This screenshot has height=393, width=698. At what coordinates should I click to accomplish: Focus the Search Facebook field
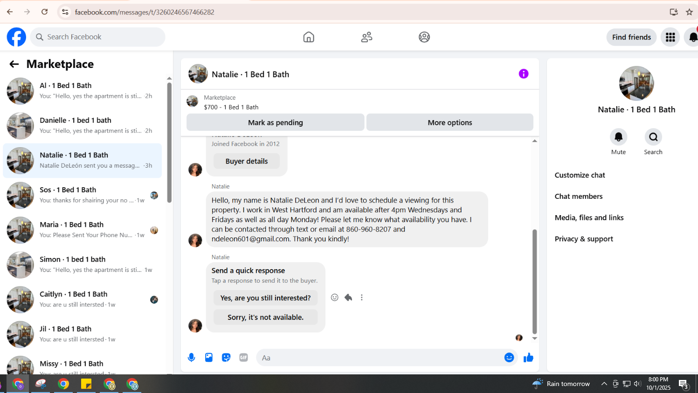(98, 37)
